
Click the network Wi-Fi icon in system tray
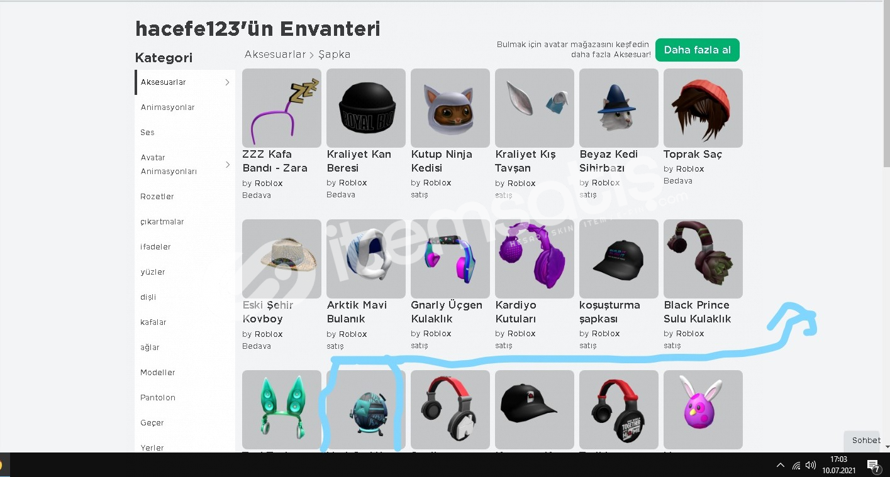[x=796, y=466]
